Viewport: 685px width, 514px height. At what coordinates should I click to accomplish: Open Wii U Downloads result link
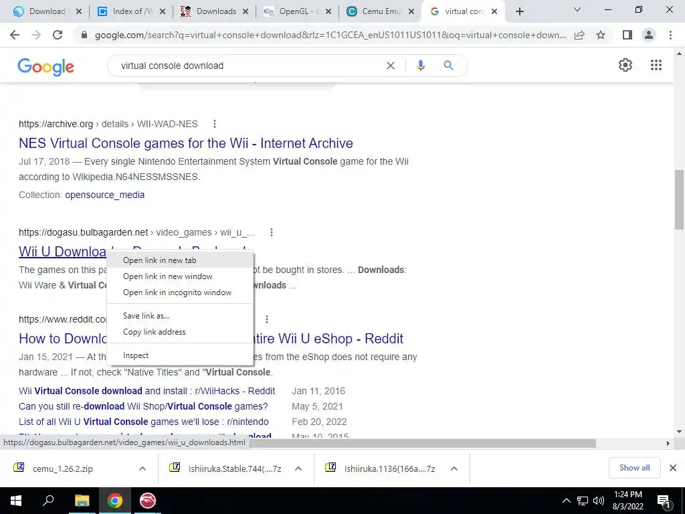point(62,252)
